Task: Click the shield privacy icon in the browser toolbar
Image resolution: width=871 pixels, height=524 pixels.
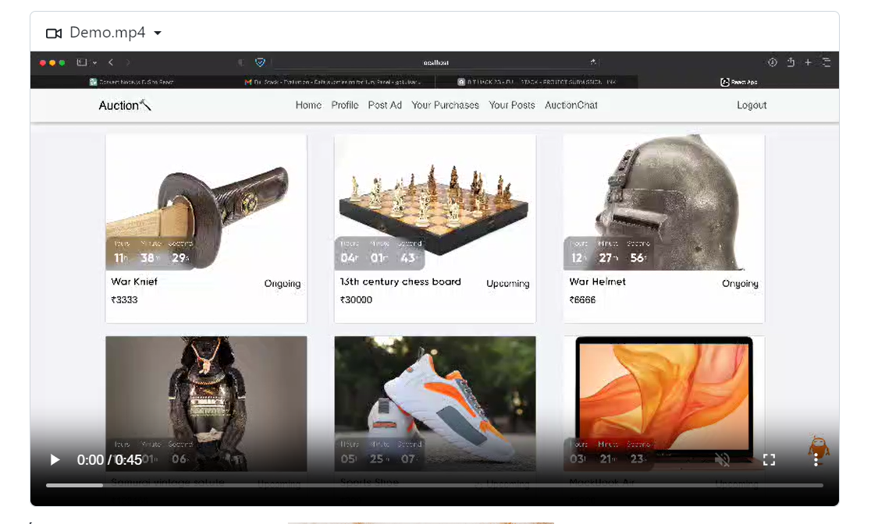Action: pyautogui.click(x=260, y=62)
